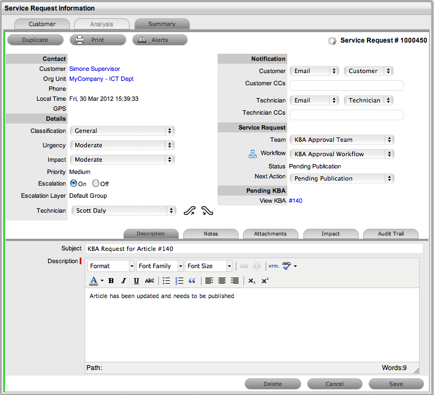
Task: Switch to the Analysis tab
Action: click(102, 24)
